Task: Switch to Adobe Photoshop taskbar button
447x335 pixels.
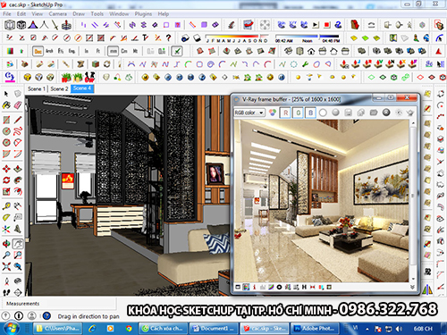Action: pyautogui.click(x=315, y=329)
